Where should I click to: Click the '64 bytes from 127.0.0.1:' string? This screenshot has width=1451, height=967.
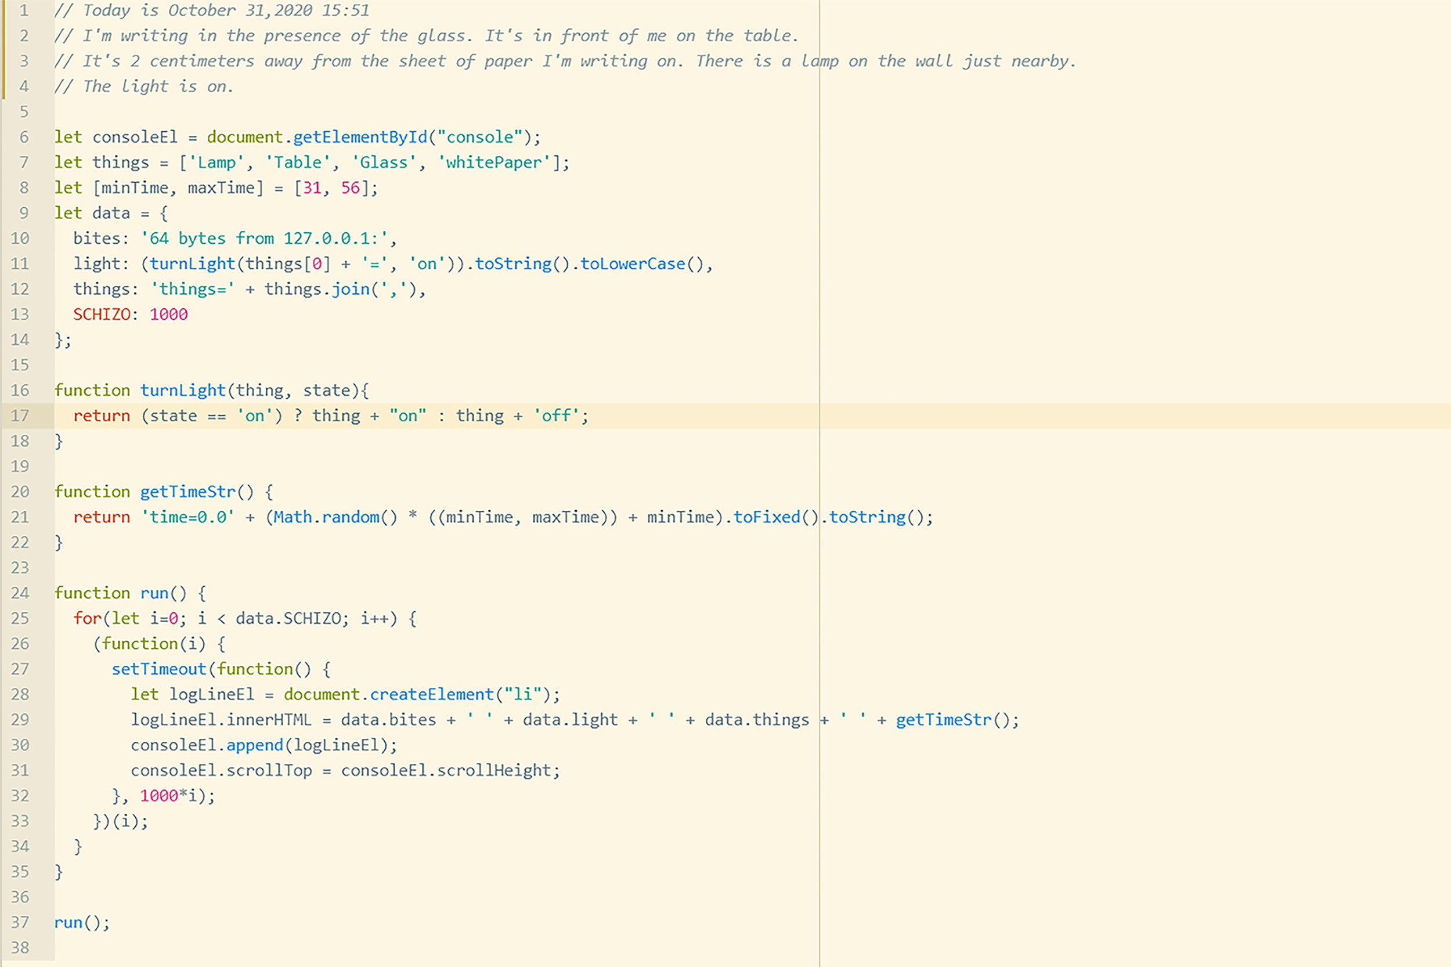pos(264,238)
